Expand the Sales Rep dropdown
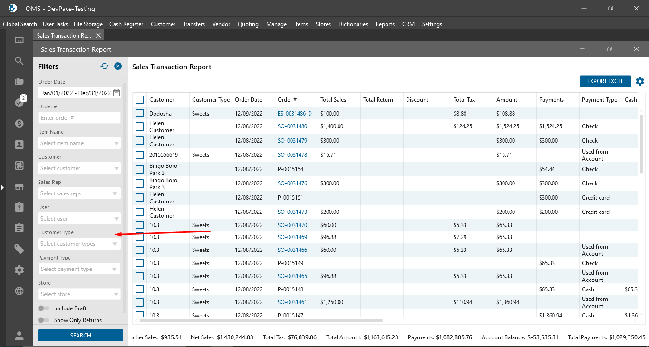 [79, 193]
